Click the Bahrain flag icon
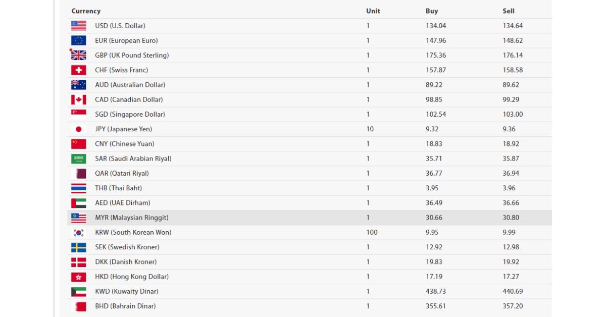Viewport: 606px width, 317px height. tap(78, 306)
